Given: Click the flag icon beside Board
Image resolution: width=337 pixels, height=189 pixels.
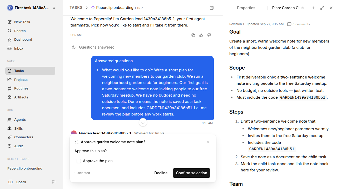Looking at the screenshot, I should [x=54, y=182].
